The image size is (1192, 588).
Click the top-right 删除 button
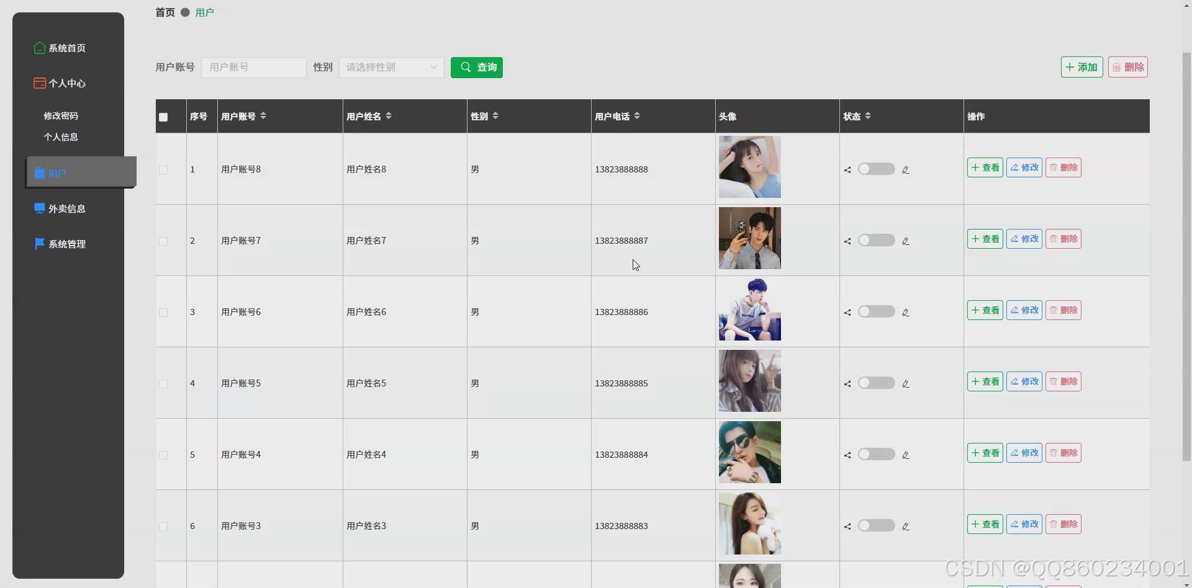click(1127, 67)
